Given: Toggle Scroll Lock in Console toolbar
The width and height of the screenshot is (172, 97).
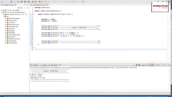Looking at the screenshot, I should point(145,65).
